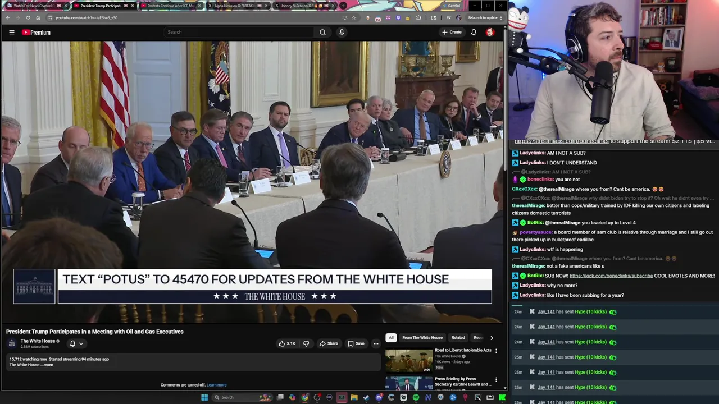Click 'Road to Liberty: Intolerable Acts' title

point(463,351)
